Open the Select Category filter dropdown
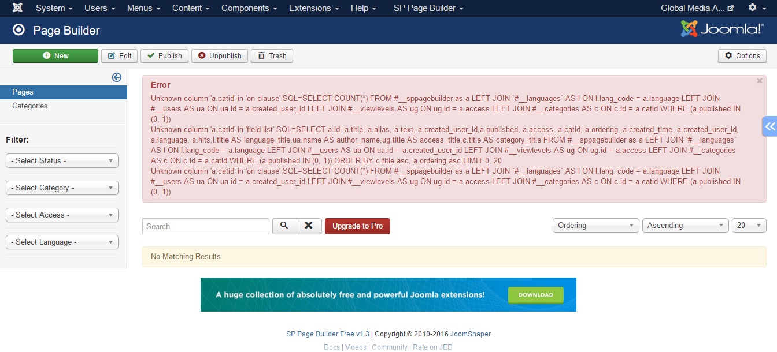The image size is (777, 352). 62,188
